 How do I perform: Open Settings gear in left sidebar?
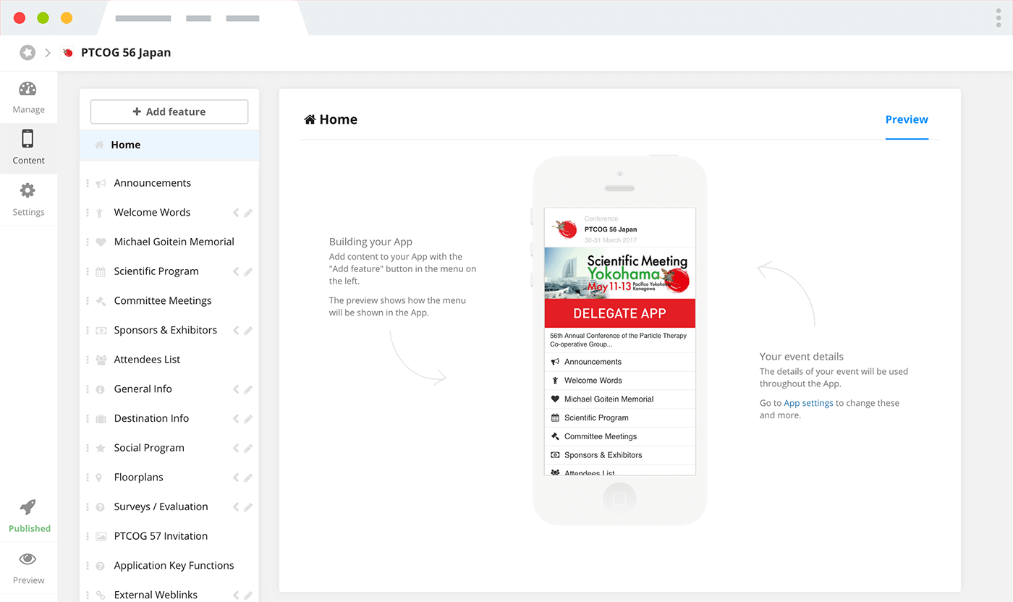click(x=27, y=190)
